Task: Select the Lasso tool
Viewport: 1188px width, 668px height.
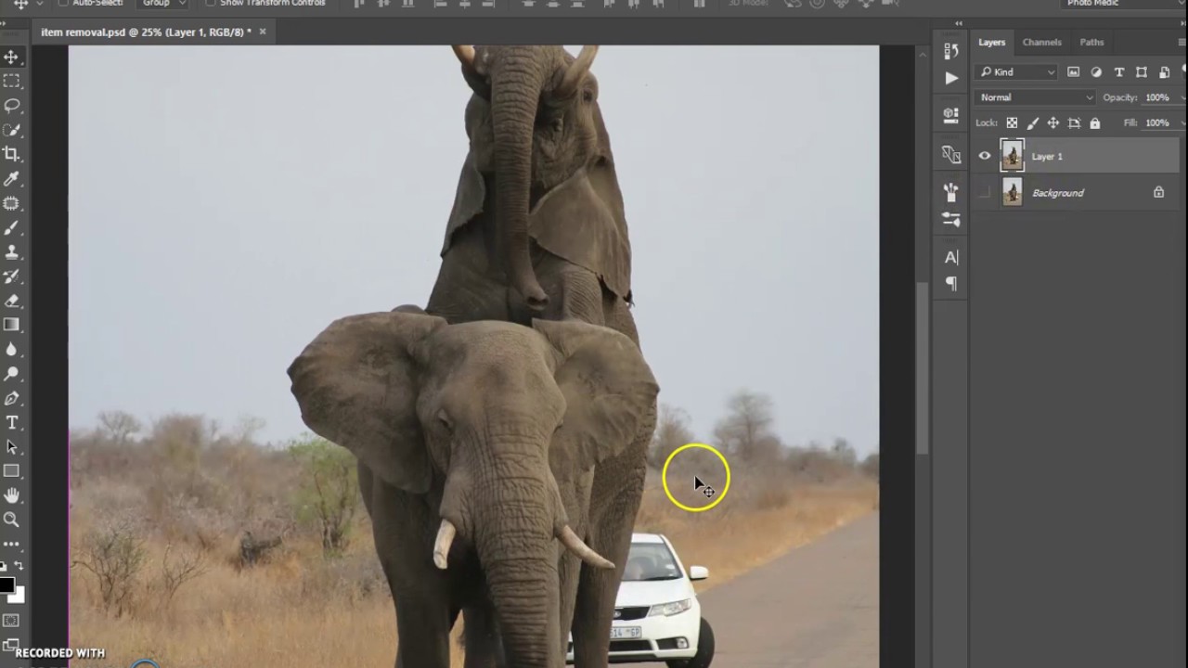Action: click(12, 106)
